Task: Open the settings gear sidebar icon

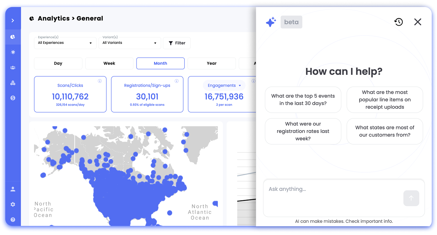Action: coord(13,204)
